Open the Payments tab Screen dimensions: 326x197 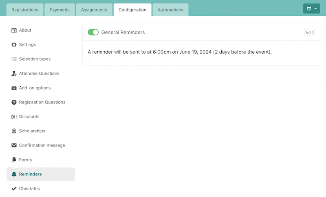pos(59,10)
